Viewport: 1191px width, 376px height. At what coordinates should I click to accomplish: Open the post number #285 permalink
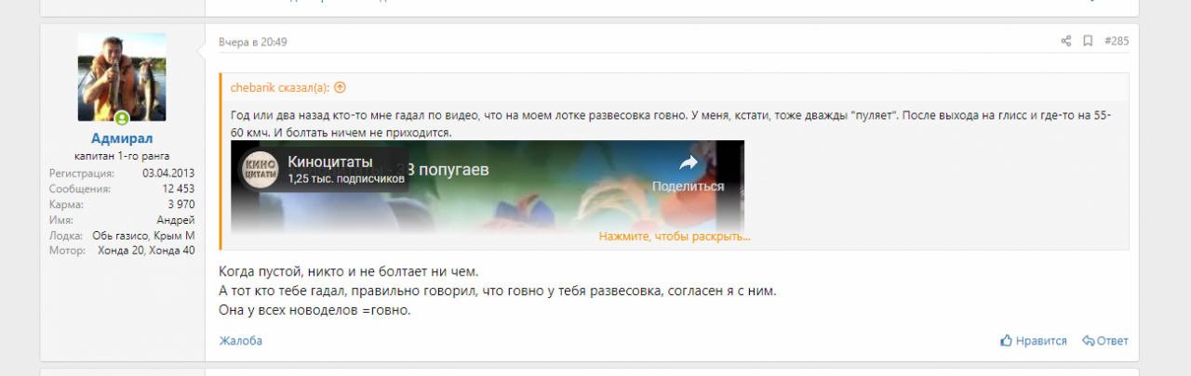pos(1116,42)
